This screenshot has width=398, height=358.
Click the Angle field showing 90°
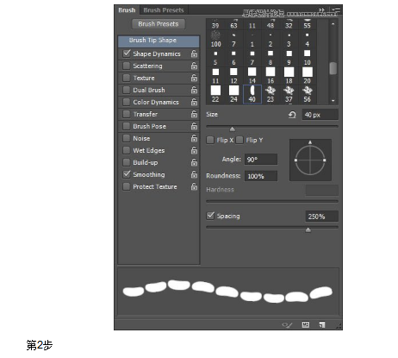(261, 160)
